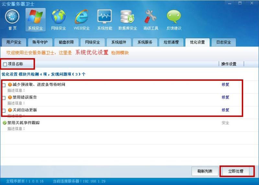Tick checkbox for 减少预读取、进度条等待时间
Image resolution: width=259 pixels, height=185 pixels.
(4, 85)
